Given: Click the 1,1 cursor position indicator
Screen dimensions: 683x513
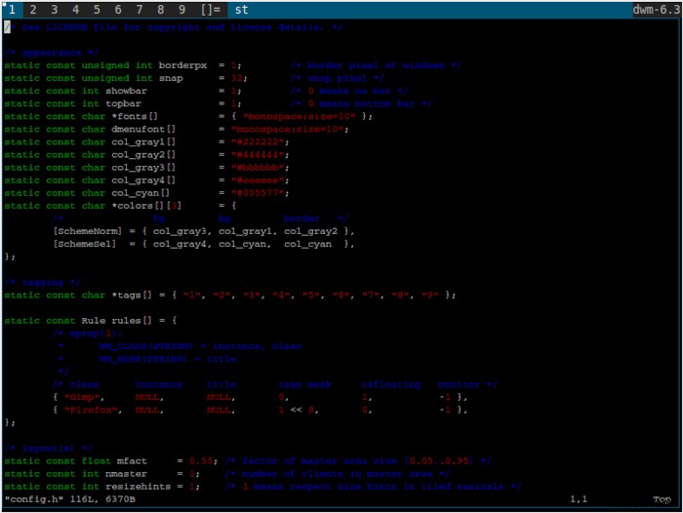Looking at the screenshot, I should coord(579,499).
